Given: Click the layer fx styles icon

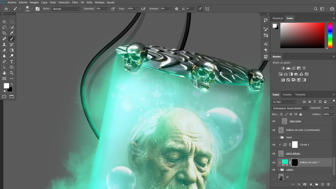Looking at the screenshot, I should [x=299, y=184].
